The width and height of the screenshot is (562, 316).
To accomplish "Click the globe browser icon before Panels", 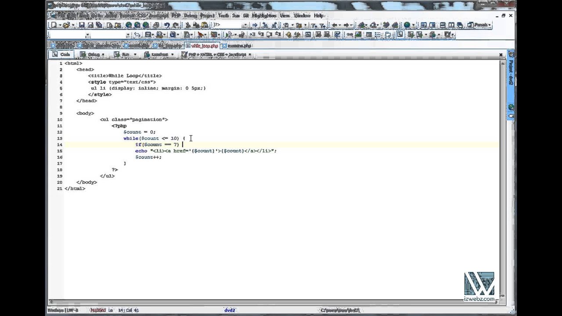I will 407,25.
